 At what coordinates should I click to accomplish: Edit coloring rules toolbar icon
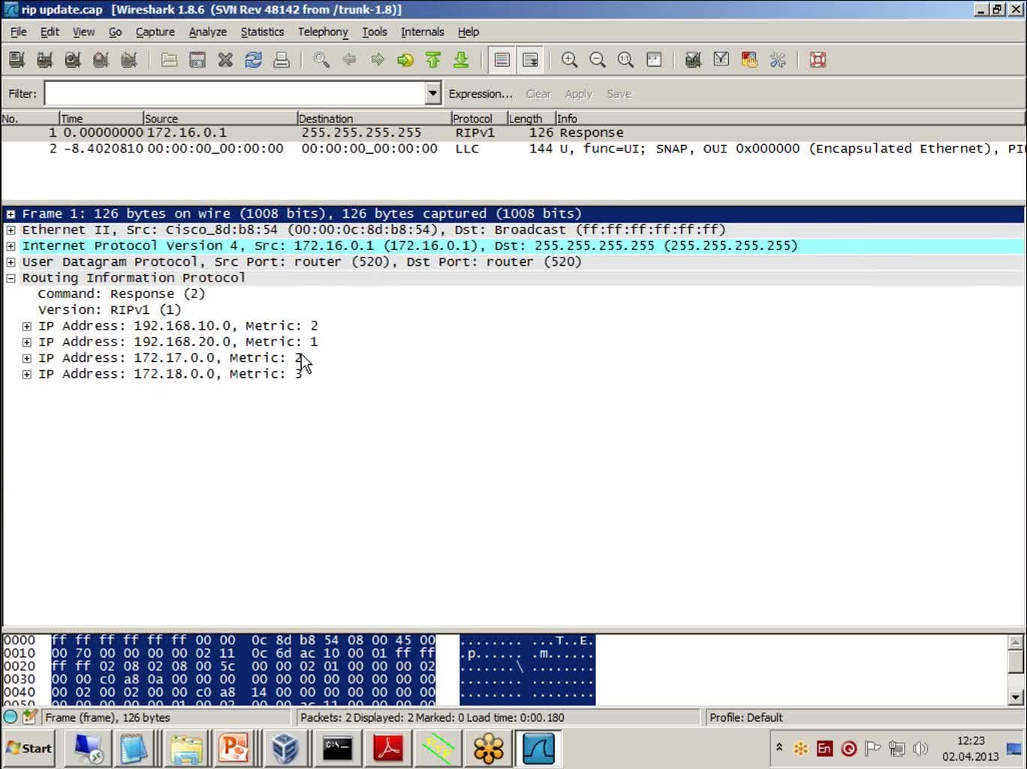pos(749,60)
